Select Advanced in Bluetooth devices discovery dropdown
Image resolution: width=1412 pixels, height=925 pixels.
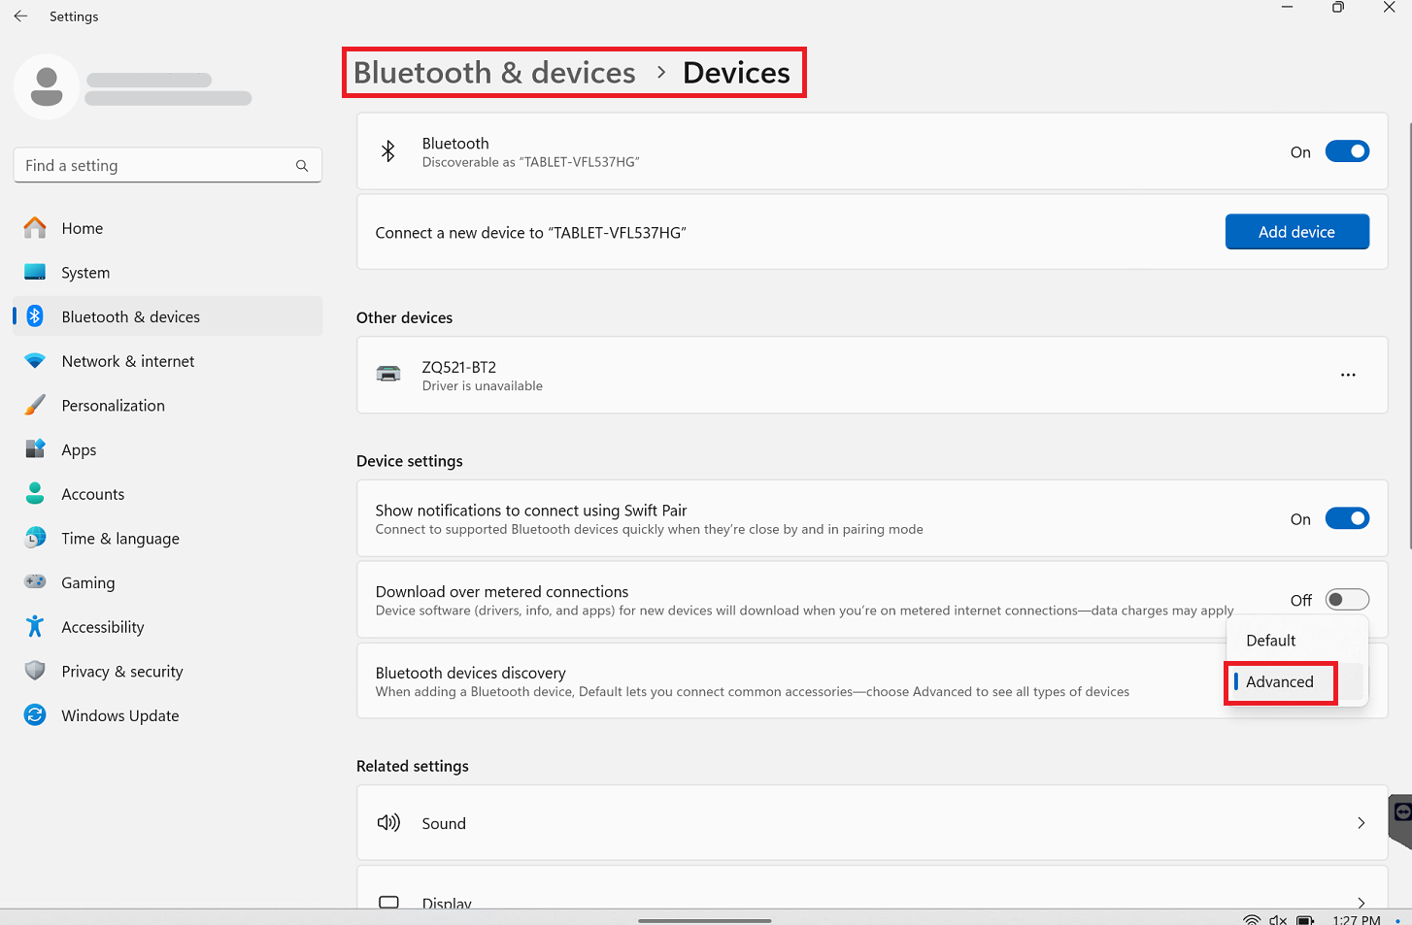[1280, 681]
